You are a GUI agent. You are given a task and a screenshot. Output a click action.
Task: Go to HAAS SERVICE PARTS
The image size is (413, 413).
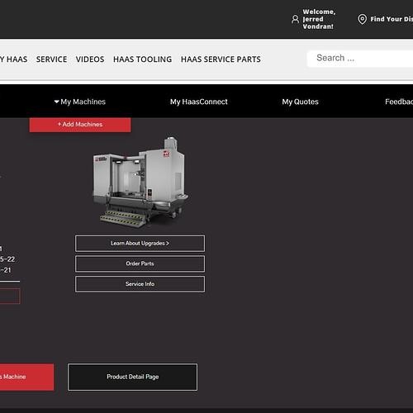pos(221,59)
